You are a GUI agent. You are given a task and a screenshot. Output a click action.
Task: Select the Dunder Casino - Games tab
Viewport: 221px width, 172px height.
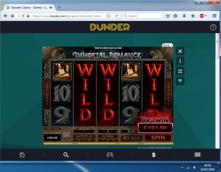tap(29, 8)
